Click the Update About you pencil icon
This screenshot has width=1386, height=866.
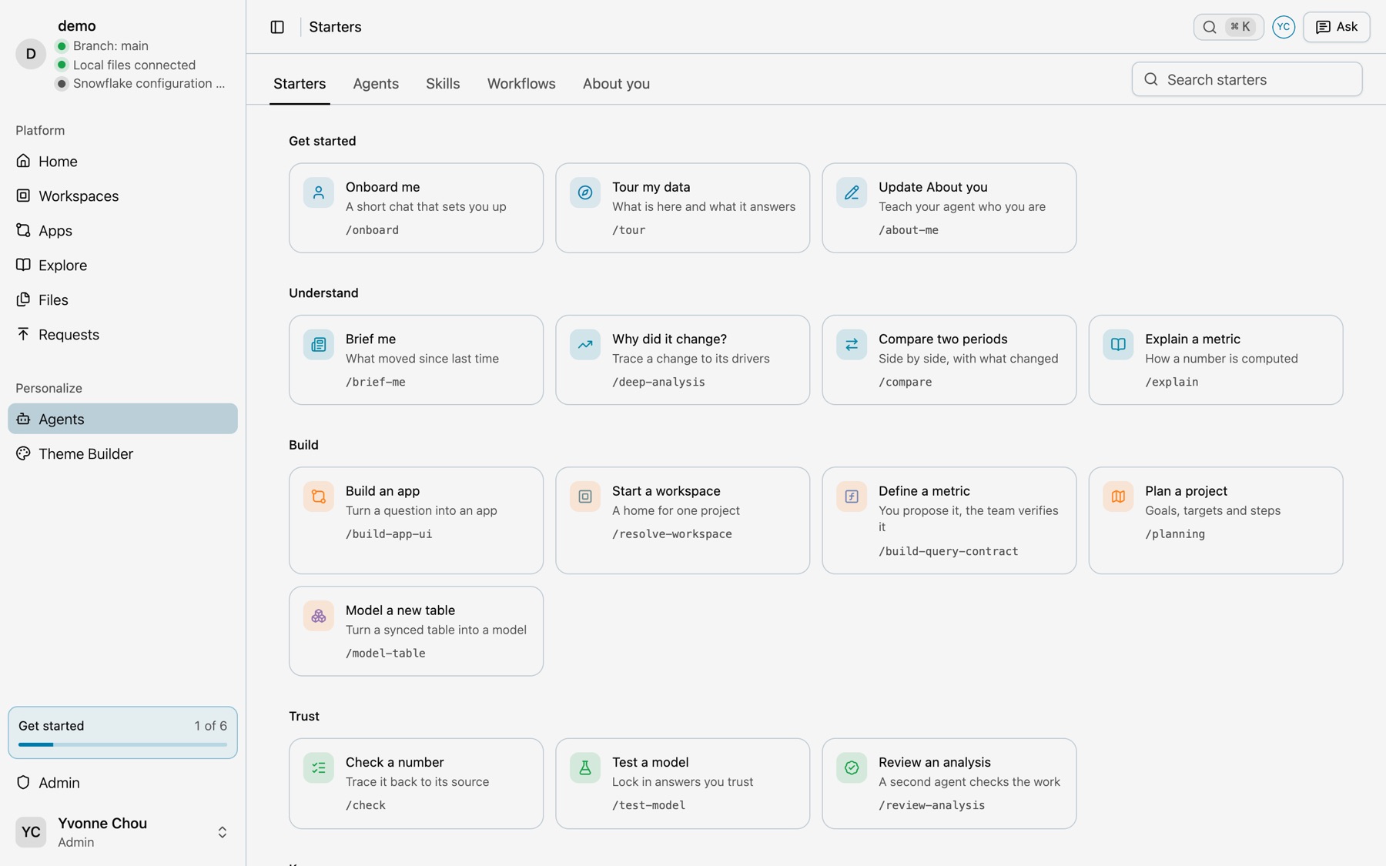(852, 192)
